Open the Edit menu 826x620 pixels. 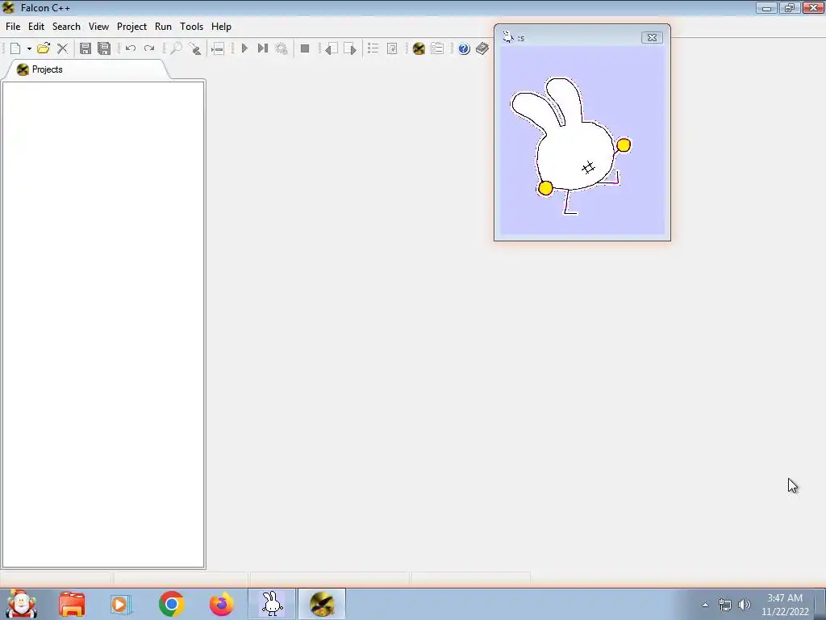click(35, 27)
